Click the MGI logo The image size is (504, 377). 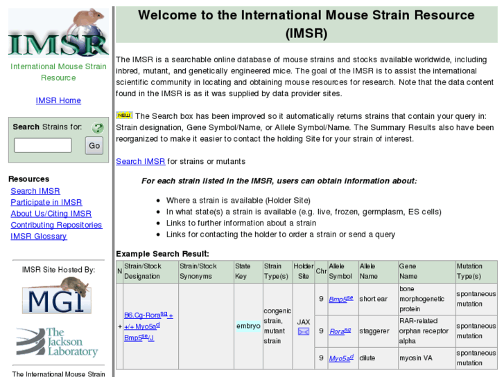pos(57,296)
